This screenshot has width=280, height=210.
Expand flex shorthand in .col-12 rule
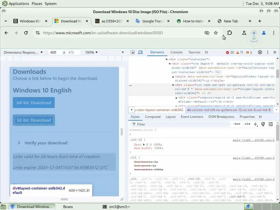tap(144, 144)
